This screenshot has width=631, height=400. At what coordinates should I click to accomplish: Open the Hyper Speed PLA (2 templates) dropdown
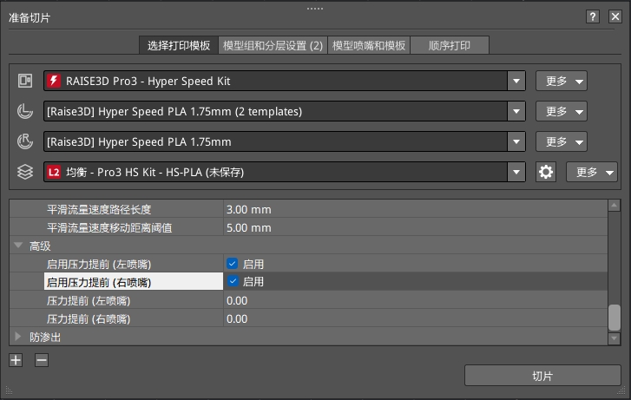[x=516, y=111]
